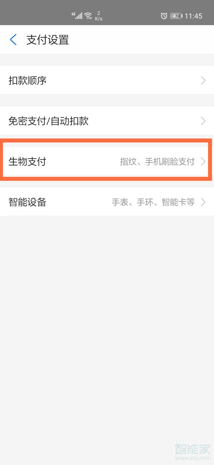Tap the 支付设置 page title

[x=47, y=40]
